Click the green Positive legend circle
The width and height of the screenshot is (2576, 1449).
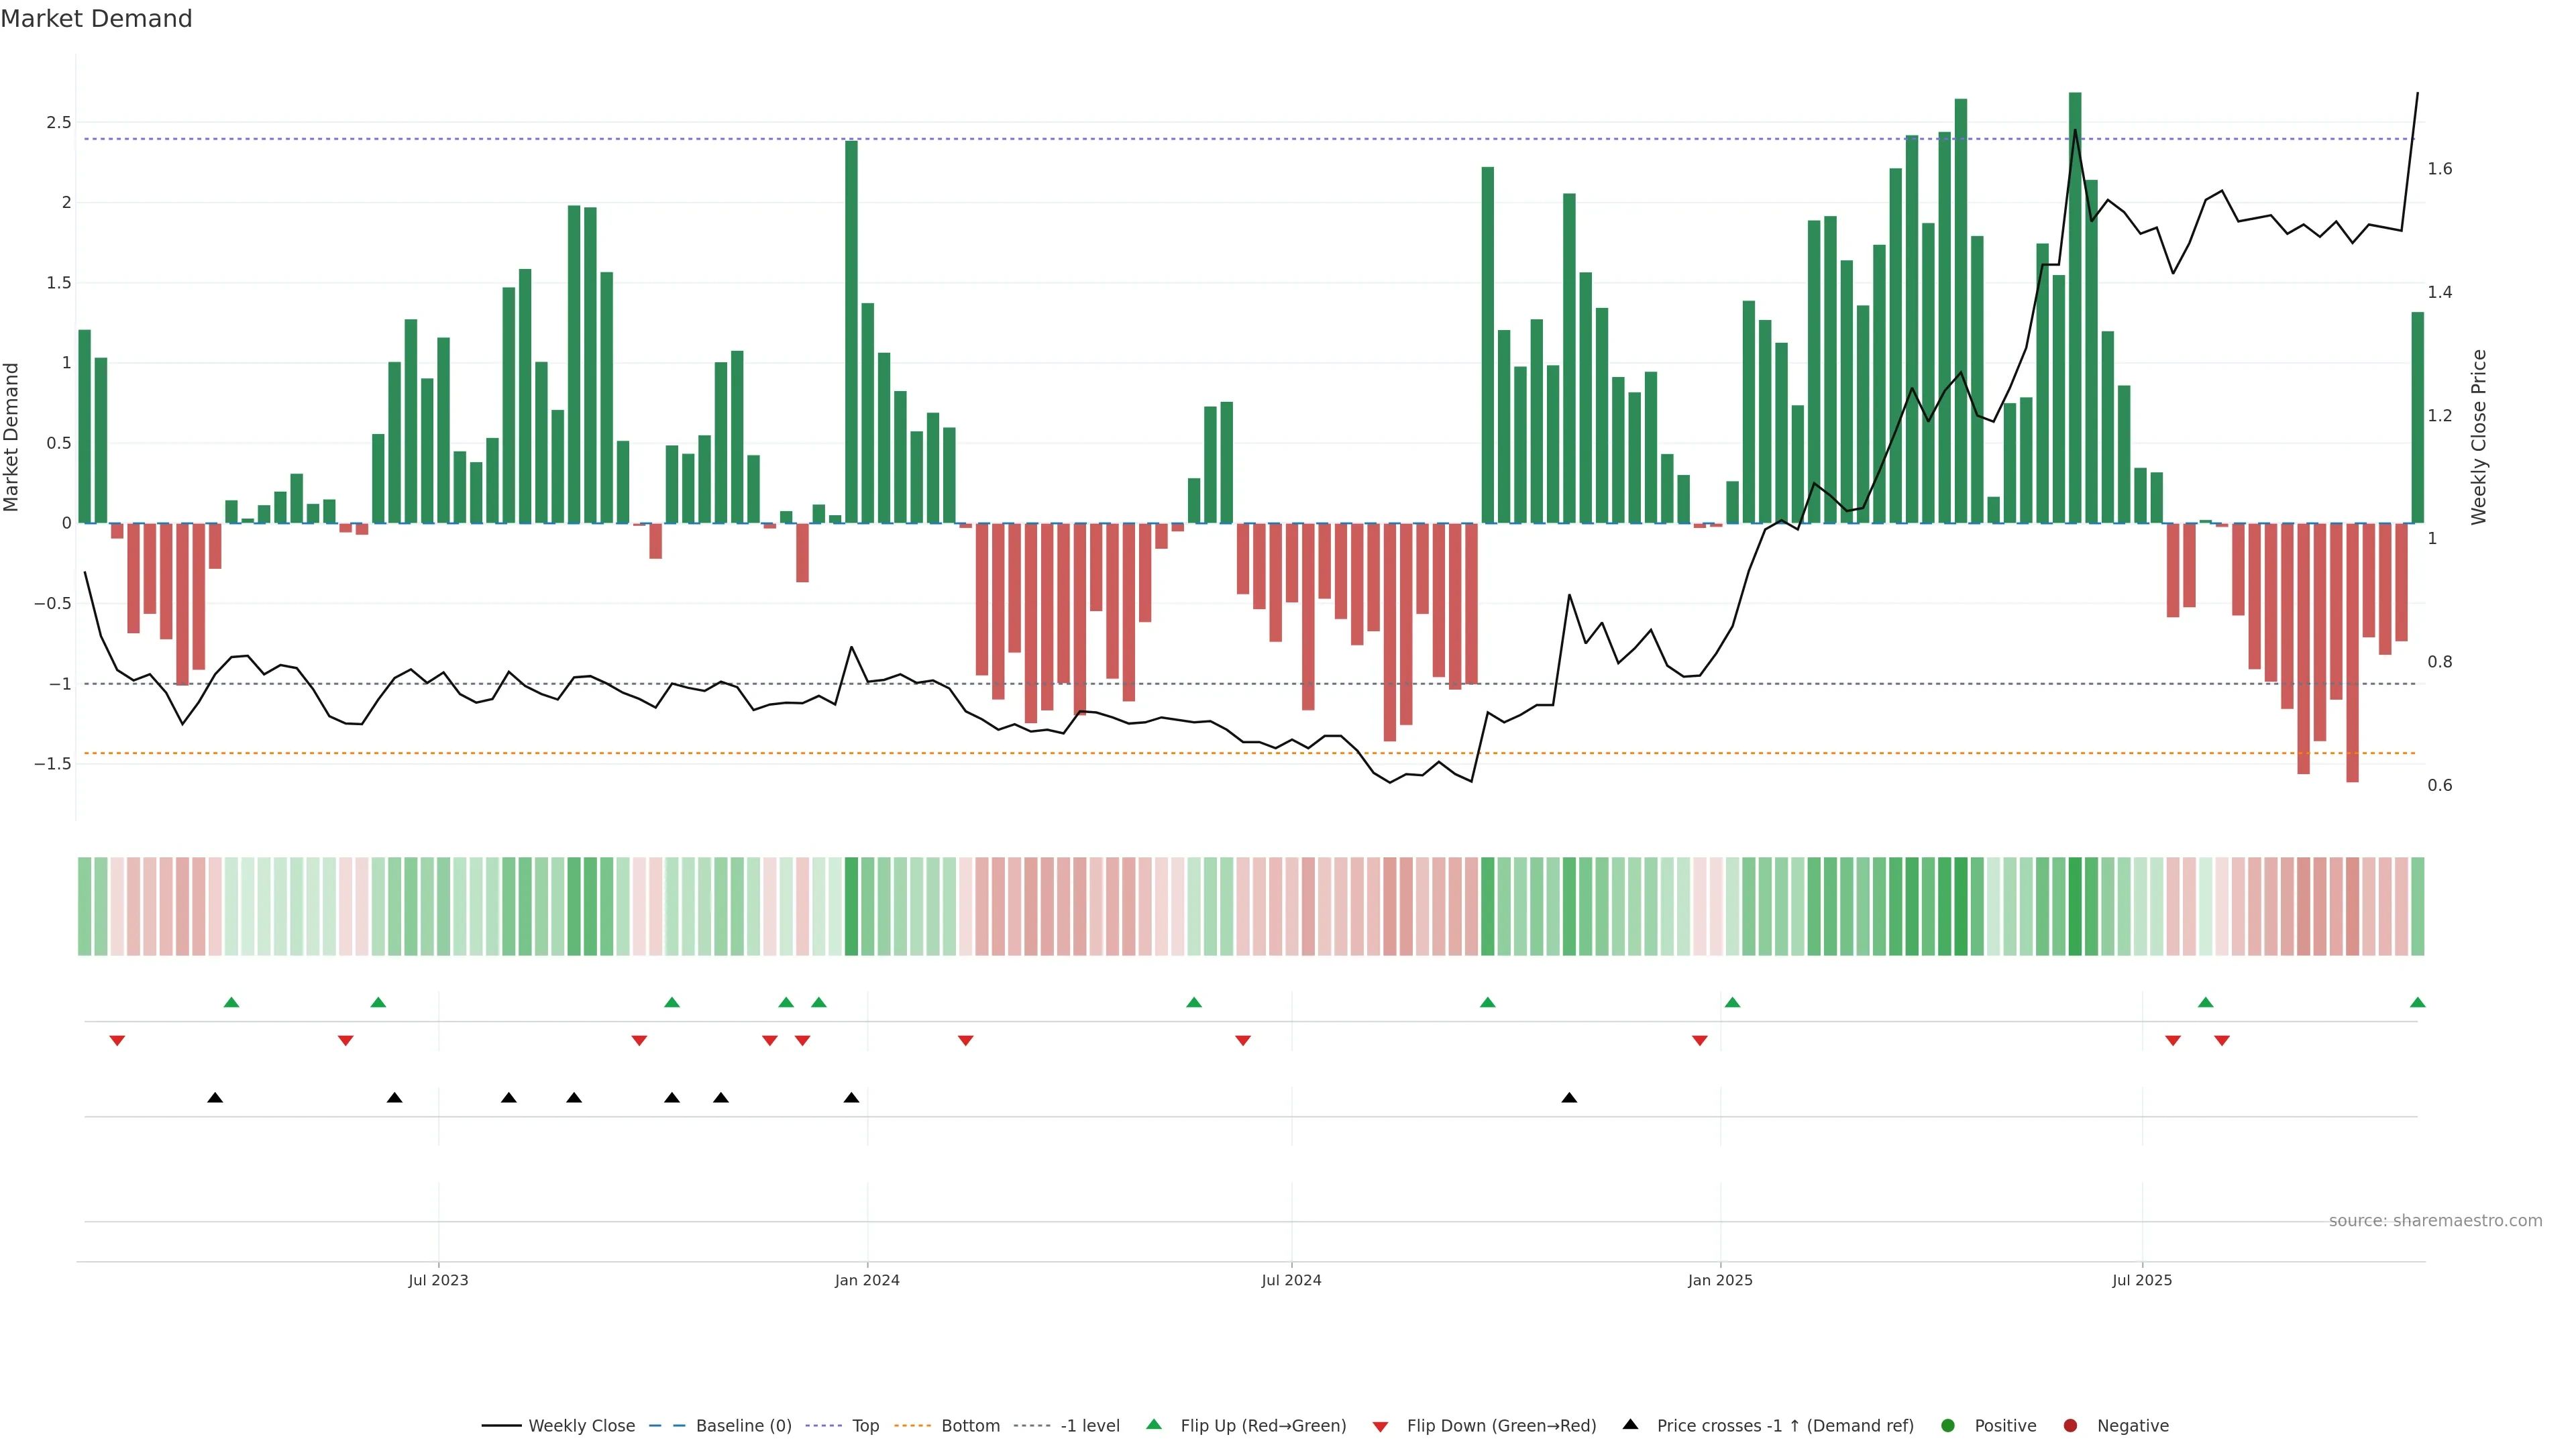pyautogui.click(x=1947, y=1425)
